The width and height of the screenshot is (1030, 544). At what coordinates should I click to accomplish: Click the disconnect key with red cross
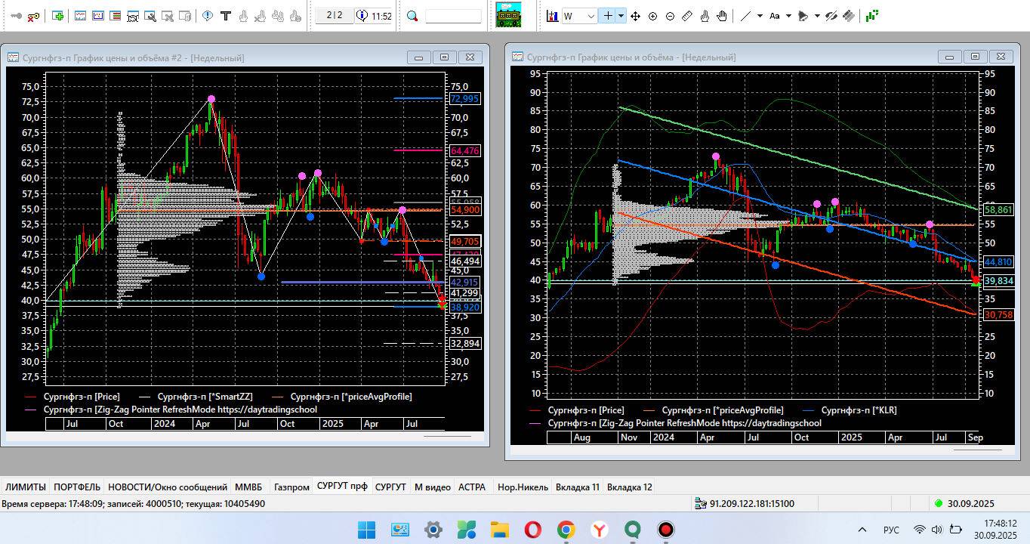click(x=34, y=16)
